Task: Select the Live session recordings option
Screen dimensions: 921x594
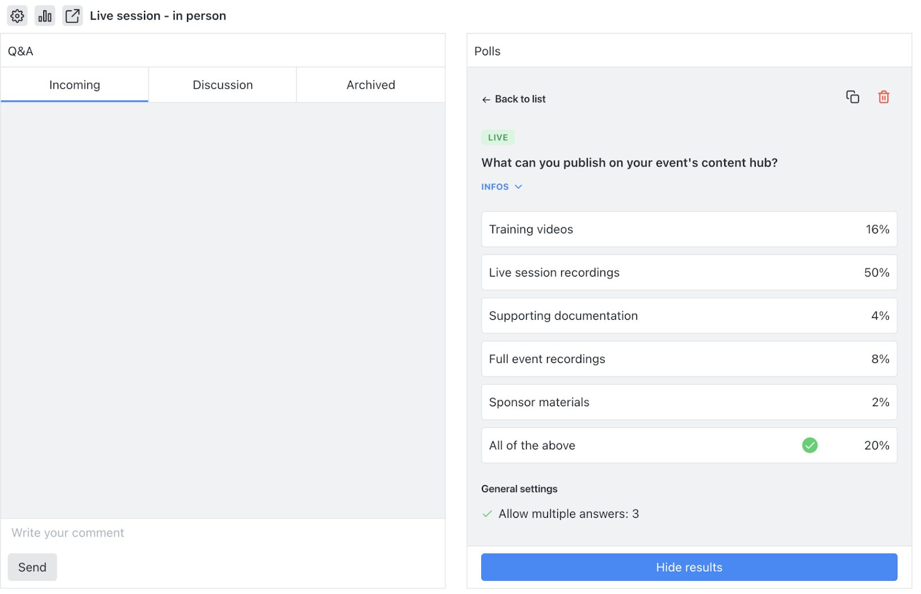Action: (689, 273)
